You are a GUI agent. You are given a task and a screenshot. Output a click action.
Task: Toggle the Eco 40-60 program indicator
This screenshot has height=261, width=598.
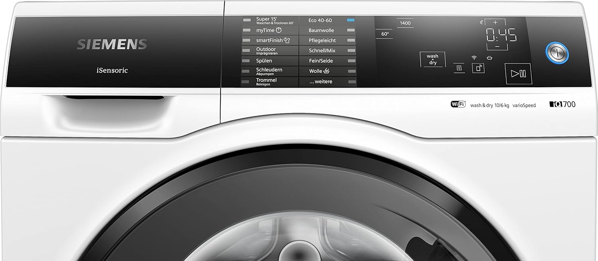click(x=350, y=20)
